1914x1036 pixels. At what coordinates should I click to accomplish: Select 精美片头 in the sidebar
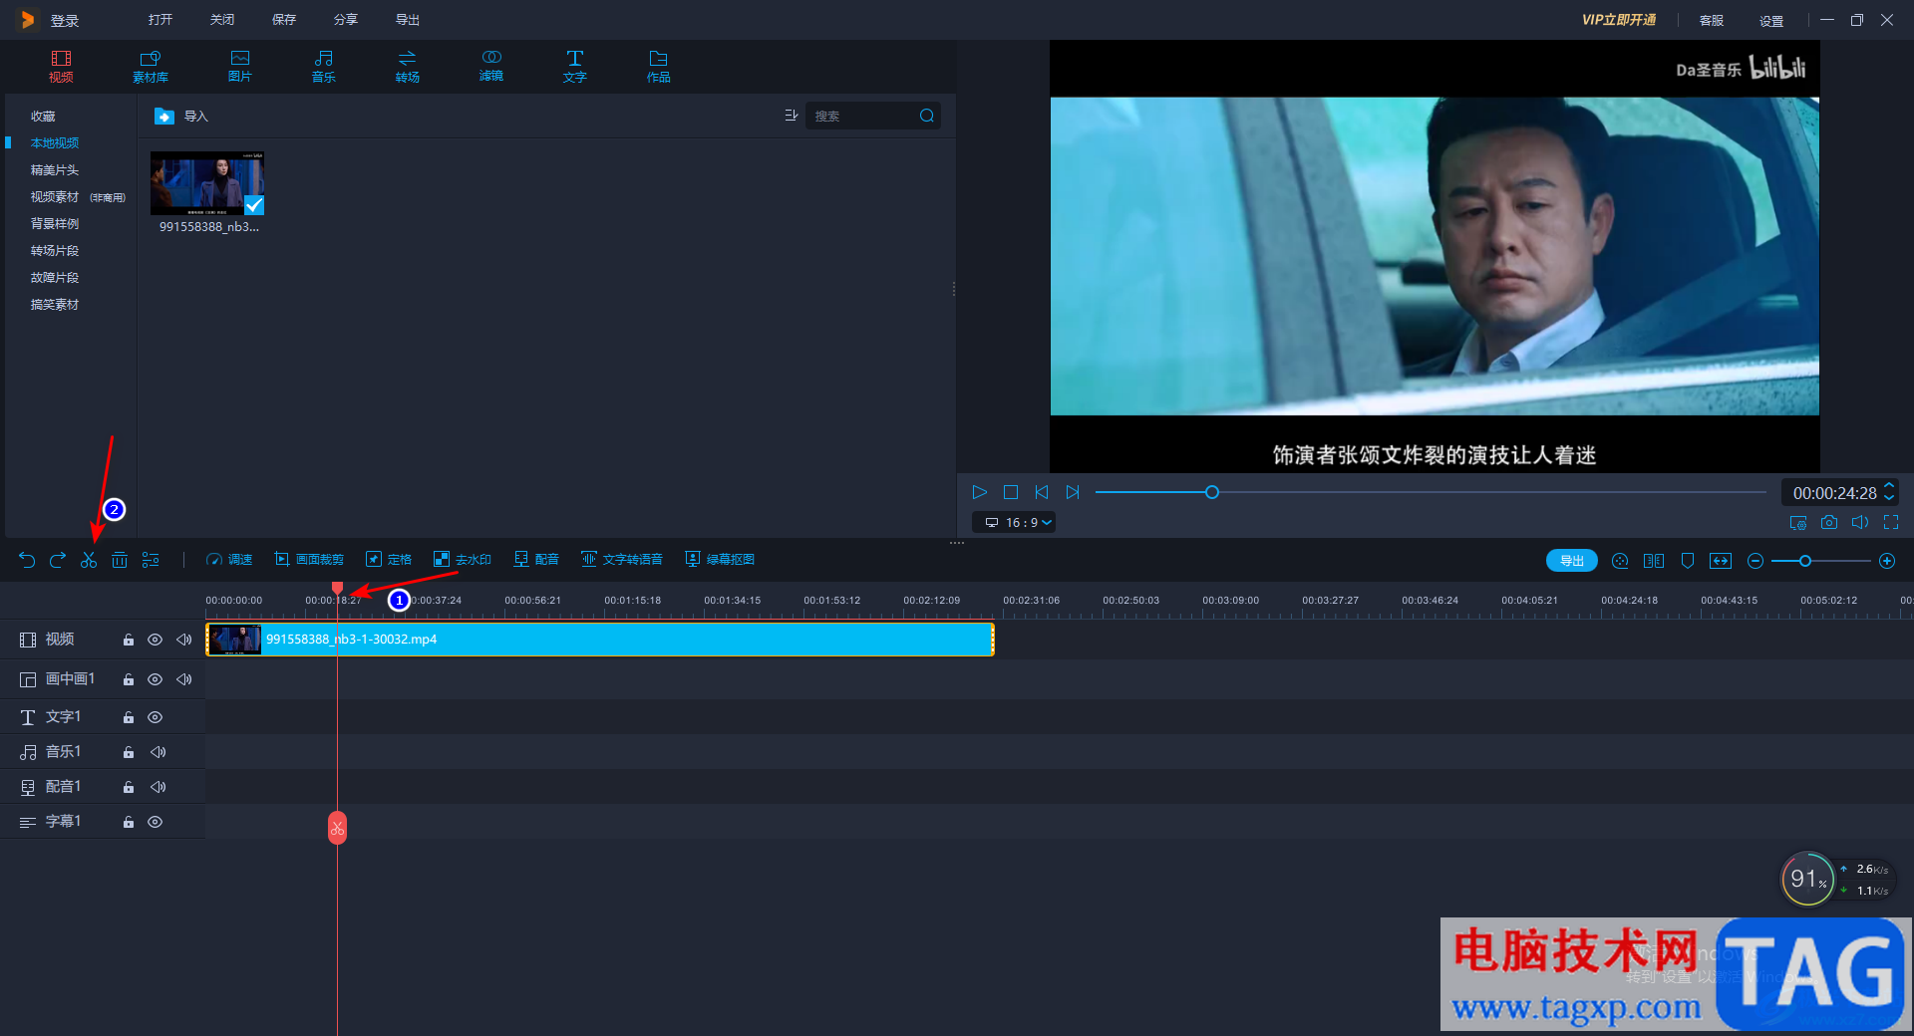(x=55, y=170)
